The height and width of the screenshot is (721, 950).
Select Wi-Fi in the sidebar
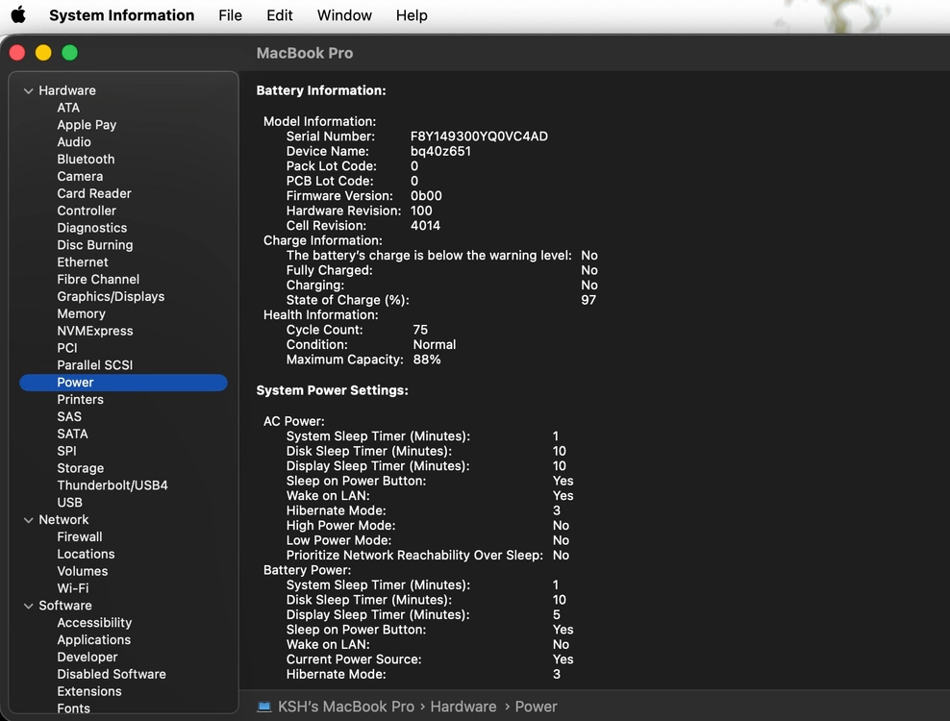73,588
